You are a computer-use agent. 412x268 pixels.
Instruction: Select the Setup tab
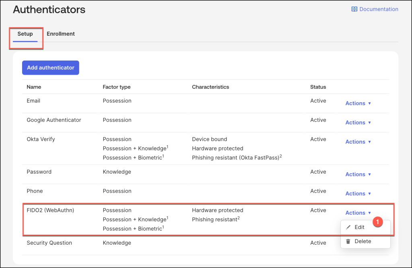(25, 34)
